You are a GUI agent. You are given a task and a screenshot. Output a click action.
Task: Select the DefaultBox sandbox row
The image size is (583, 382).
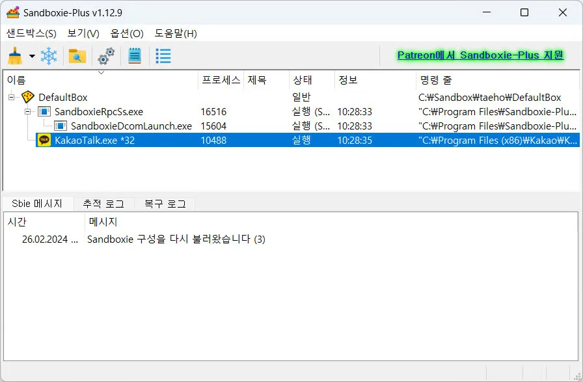(x=291, y=97)
